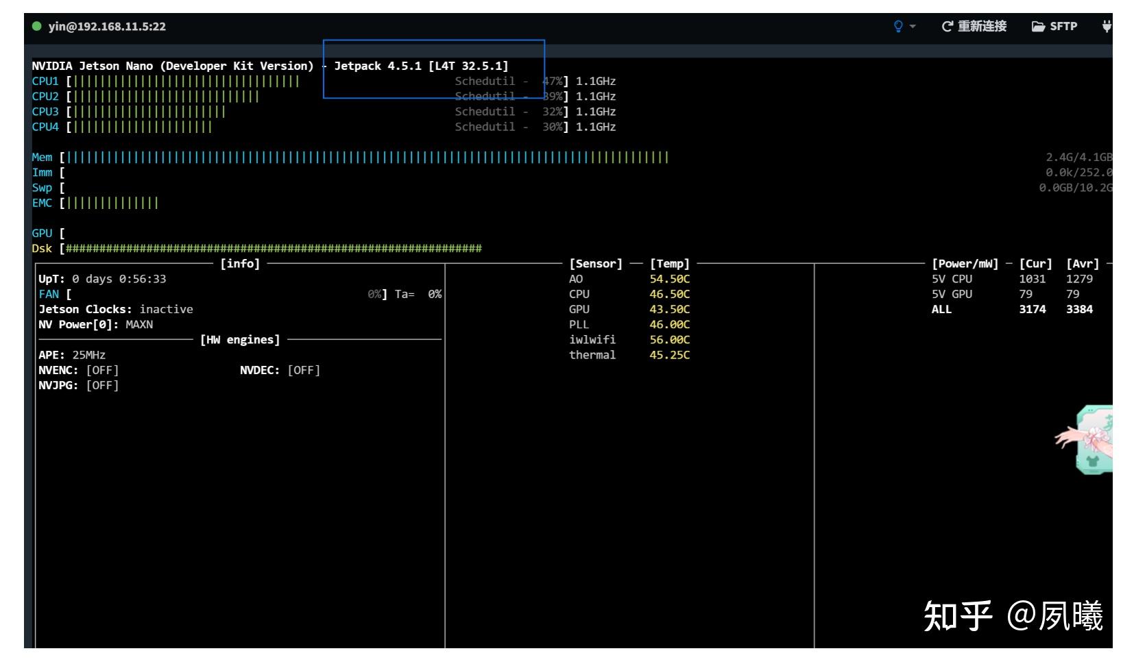Click the CPU2 label

[45, 97]
